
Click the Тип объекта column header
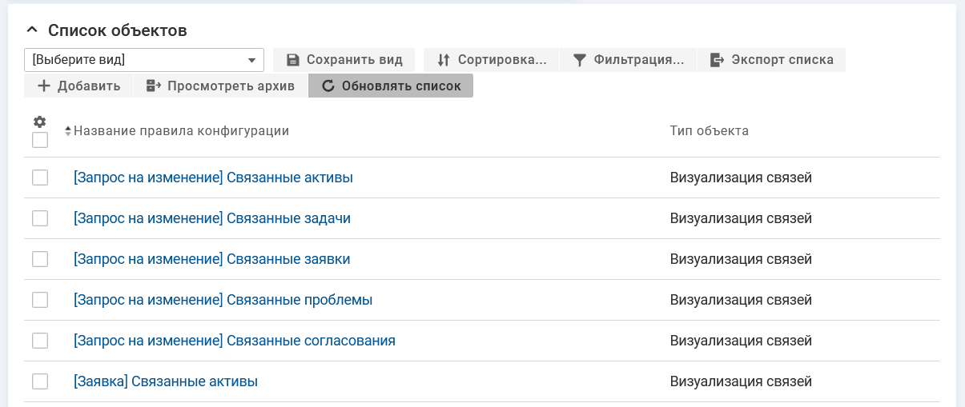click(x=709, y=131)
